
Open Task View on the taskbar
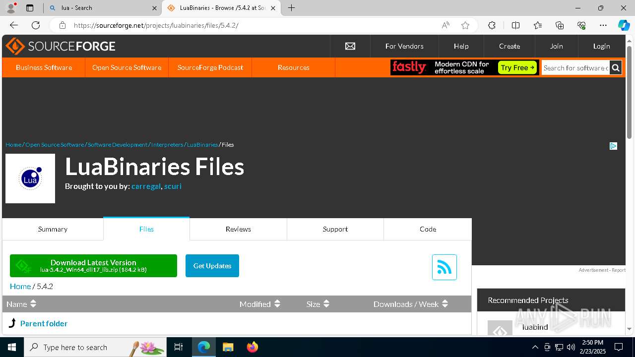179,347
